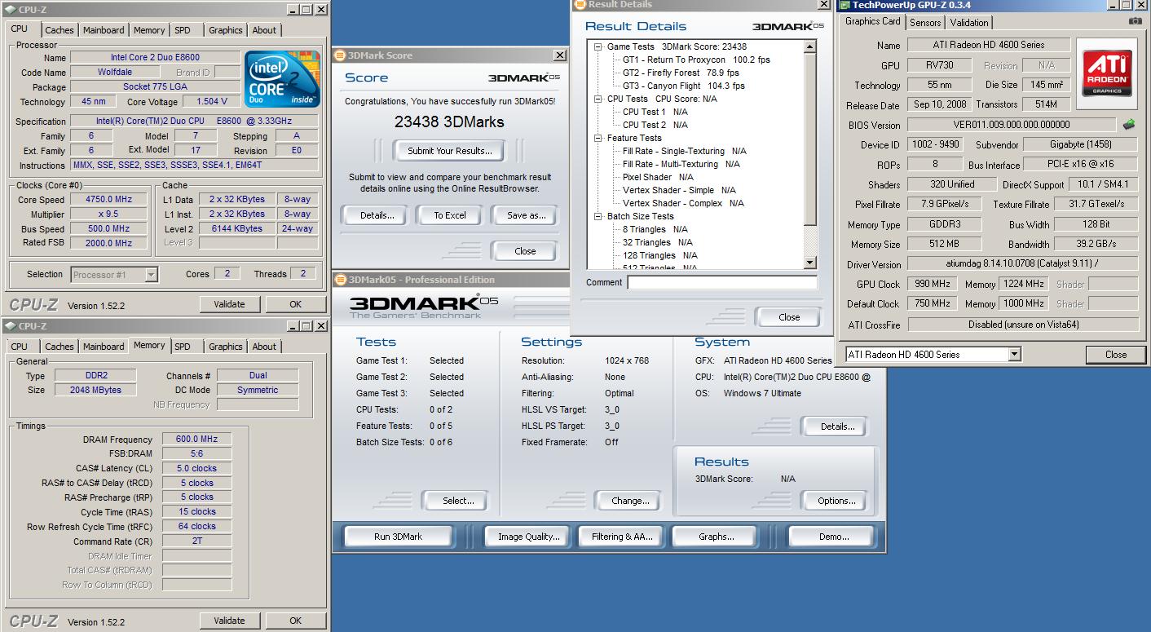Click Result Details scrollbar up arrow
The width and height of the screenshot is (1151, 632).
pyautogui.click(x=810, y=46)
